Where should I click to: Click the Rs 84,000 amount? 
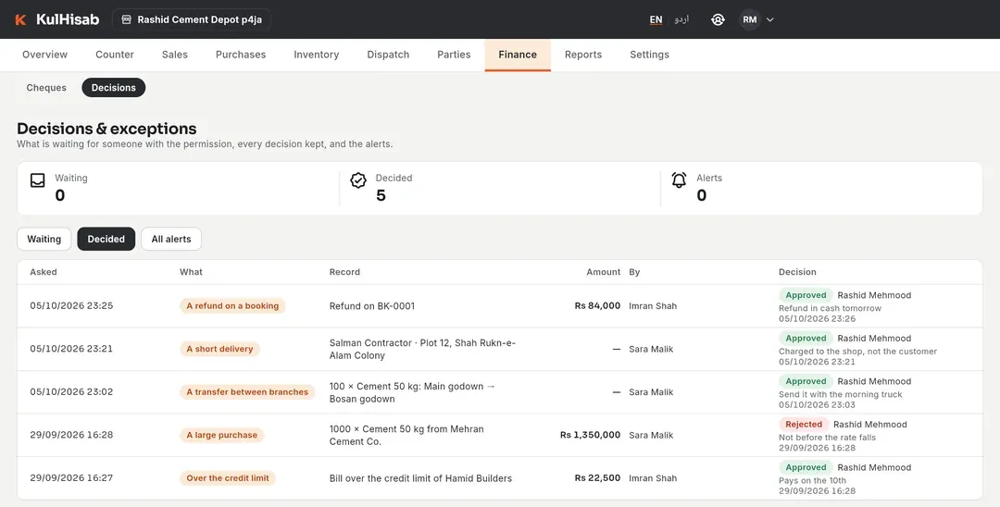[597, 305]
